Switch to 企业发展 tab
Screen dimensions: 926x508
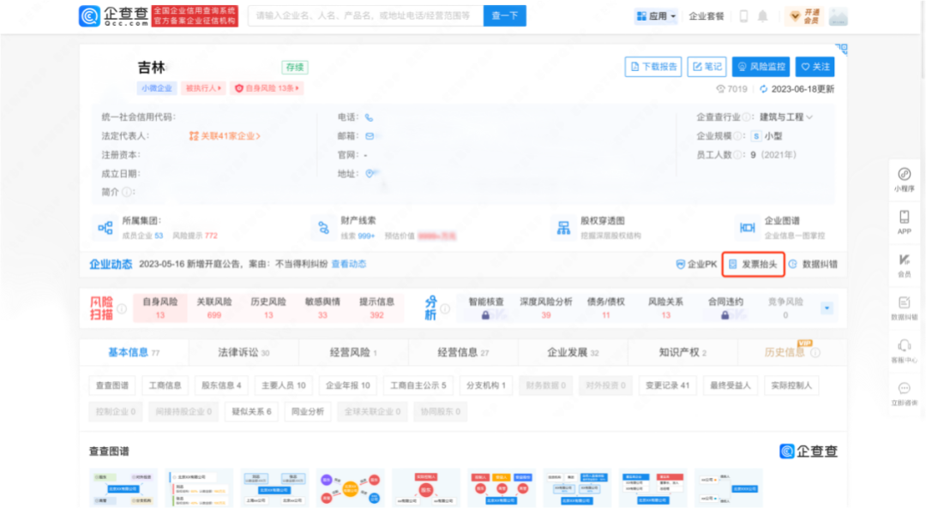point(573,353)
